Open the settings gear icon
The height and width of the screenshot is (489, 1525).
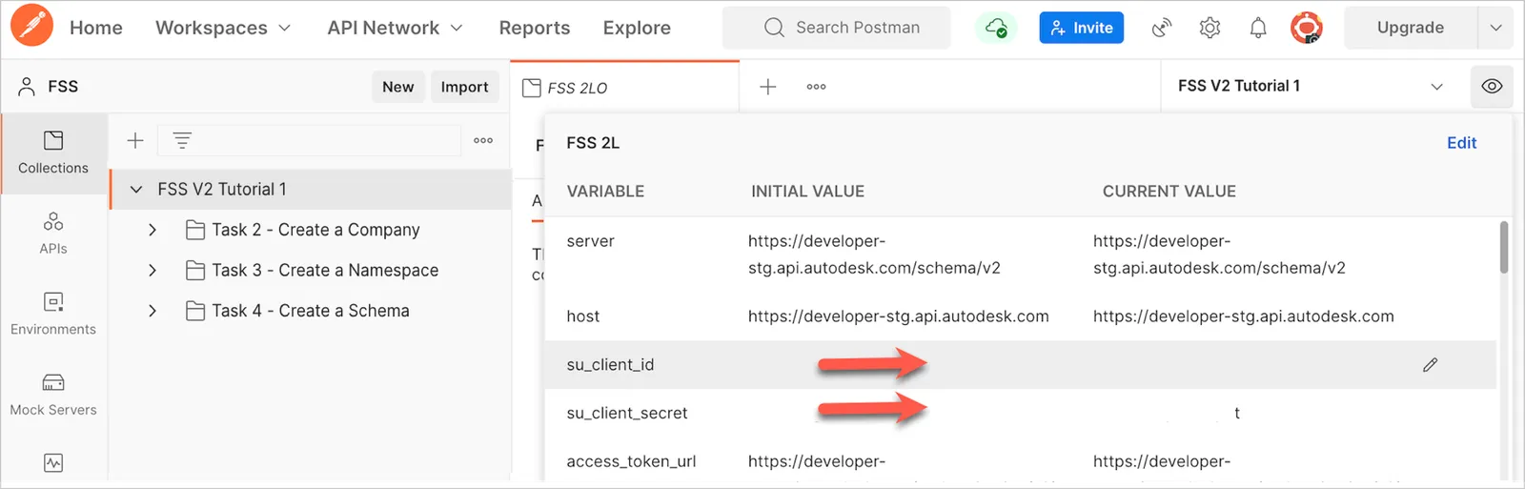coord(1210,28)
